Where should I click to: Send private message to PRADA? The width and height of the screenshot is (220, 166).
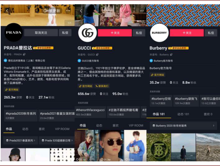point(65,32)
